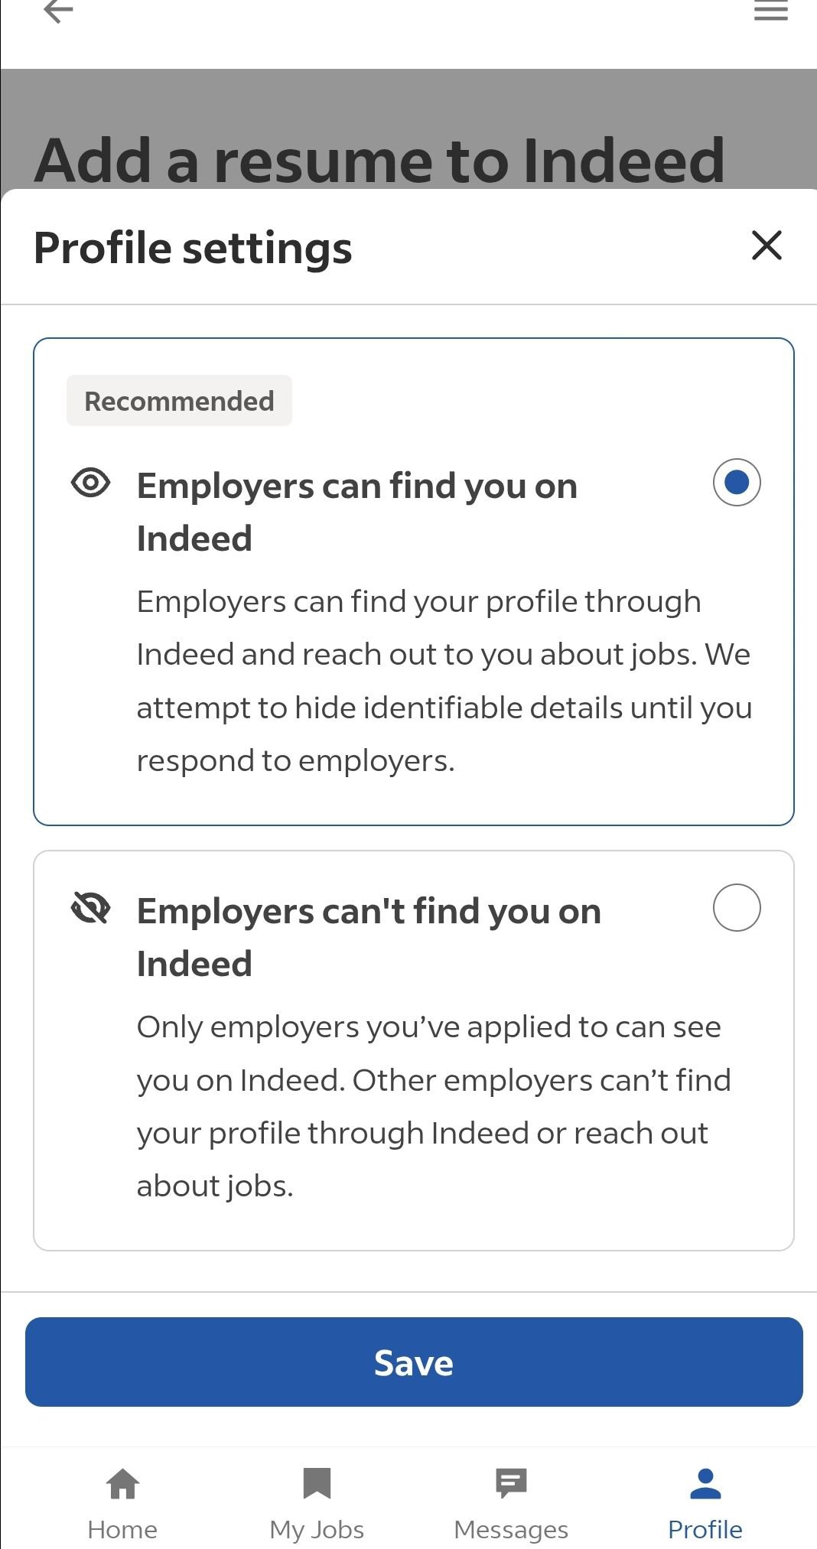Open the hamburger navigation menu
This screenshot has height=1549, width=817.
tap(770, 11)
